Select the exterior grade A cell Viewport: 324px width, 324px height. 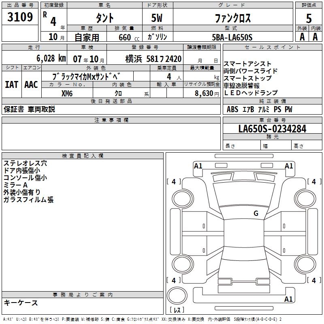click(x=302, y=37)
